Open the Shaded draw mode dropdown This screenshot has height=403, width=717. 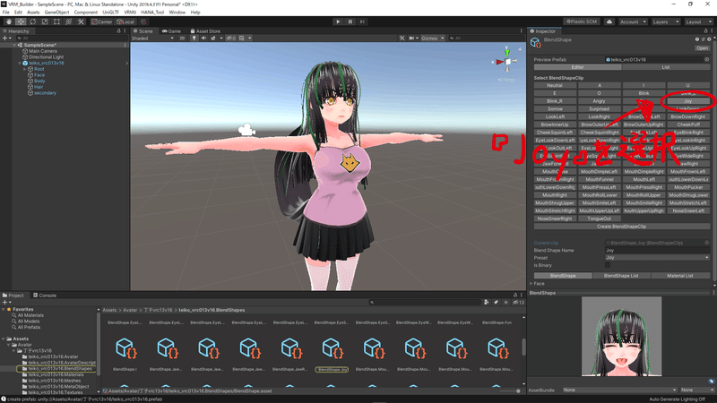tap(152, 39)
